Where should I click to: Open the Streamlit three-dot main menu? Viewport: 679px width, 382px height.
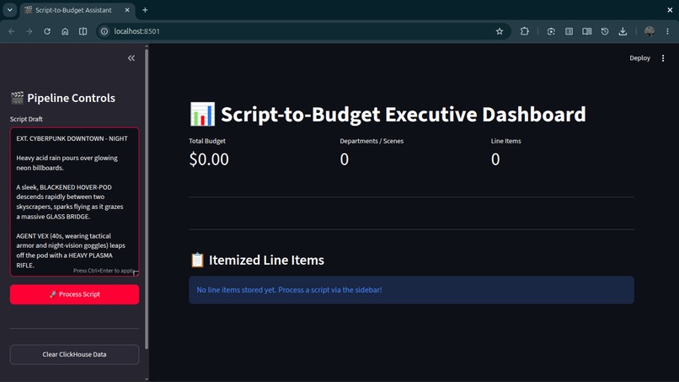[663, 58]
